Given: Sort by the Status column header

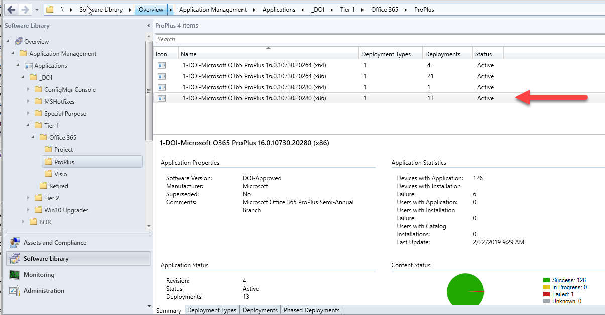Looking at the screenshot, I should pyautogui.click(x=488, y=54).
